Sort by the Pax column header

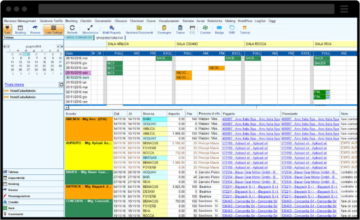(x=192, y=114)
